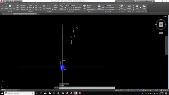Activate the Copy command
Screen dimensions: 169x95
(23, 7)
